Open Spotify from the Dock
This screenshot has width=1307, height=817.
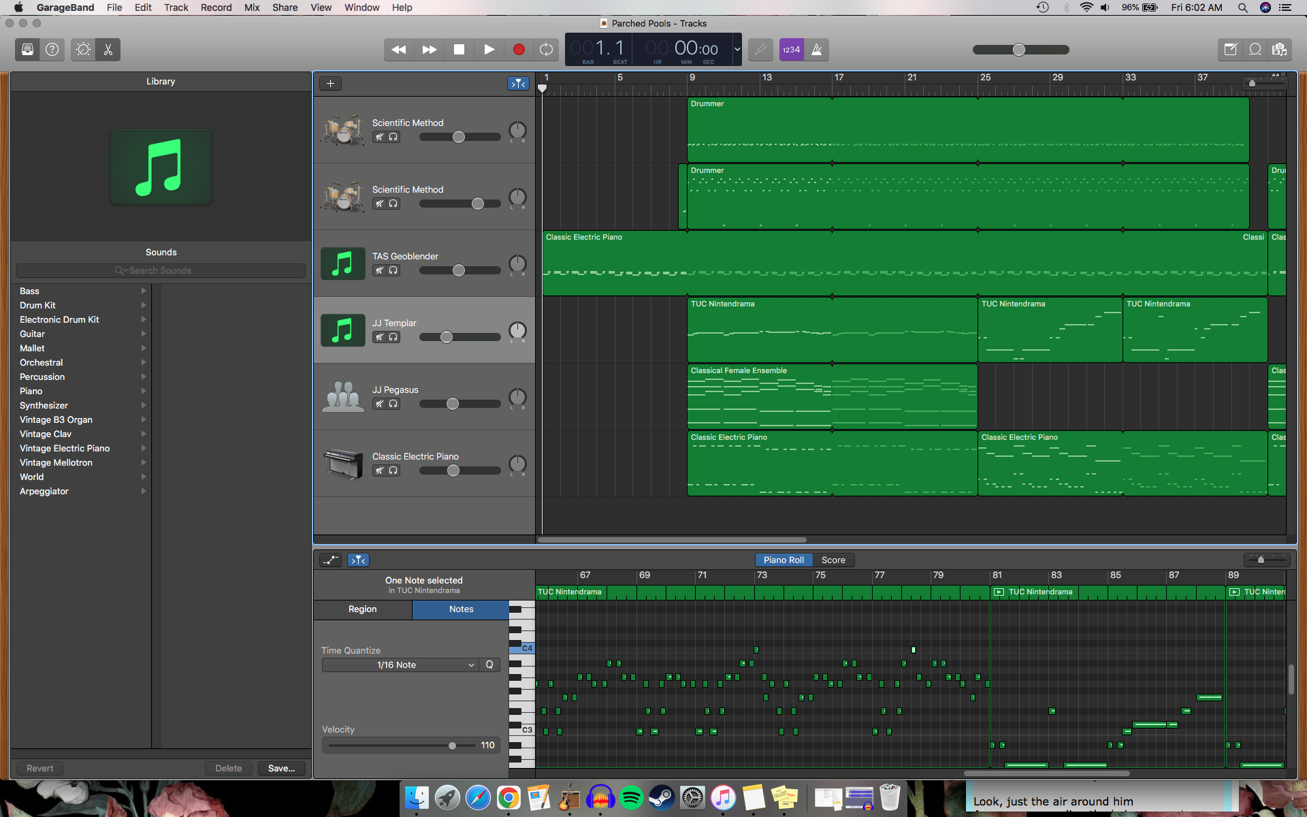(x=631, y=797)
